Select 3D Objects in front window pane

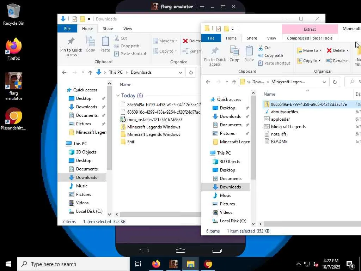230,162
